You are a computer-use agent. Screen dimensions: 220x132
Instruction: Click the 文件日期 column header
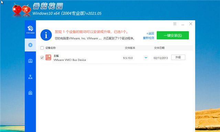159,48
